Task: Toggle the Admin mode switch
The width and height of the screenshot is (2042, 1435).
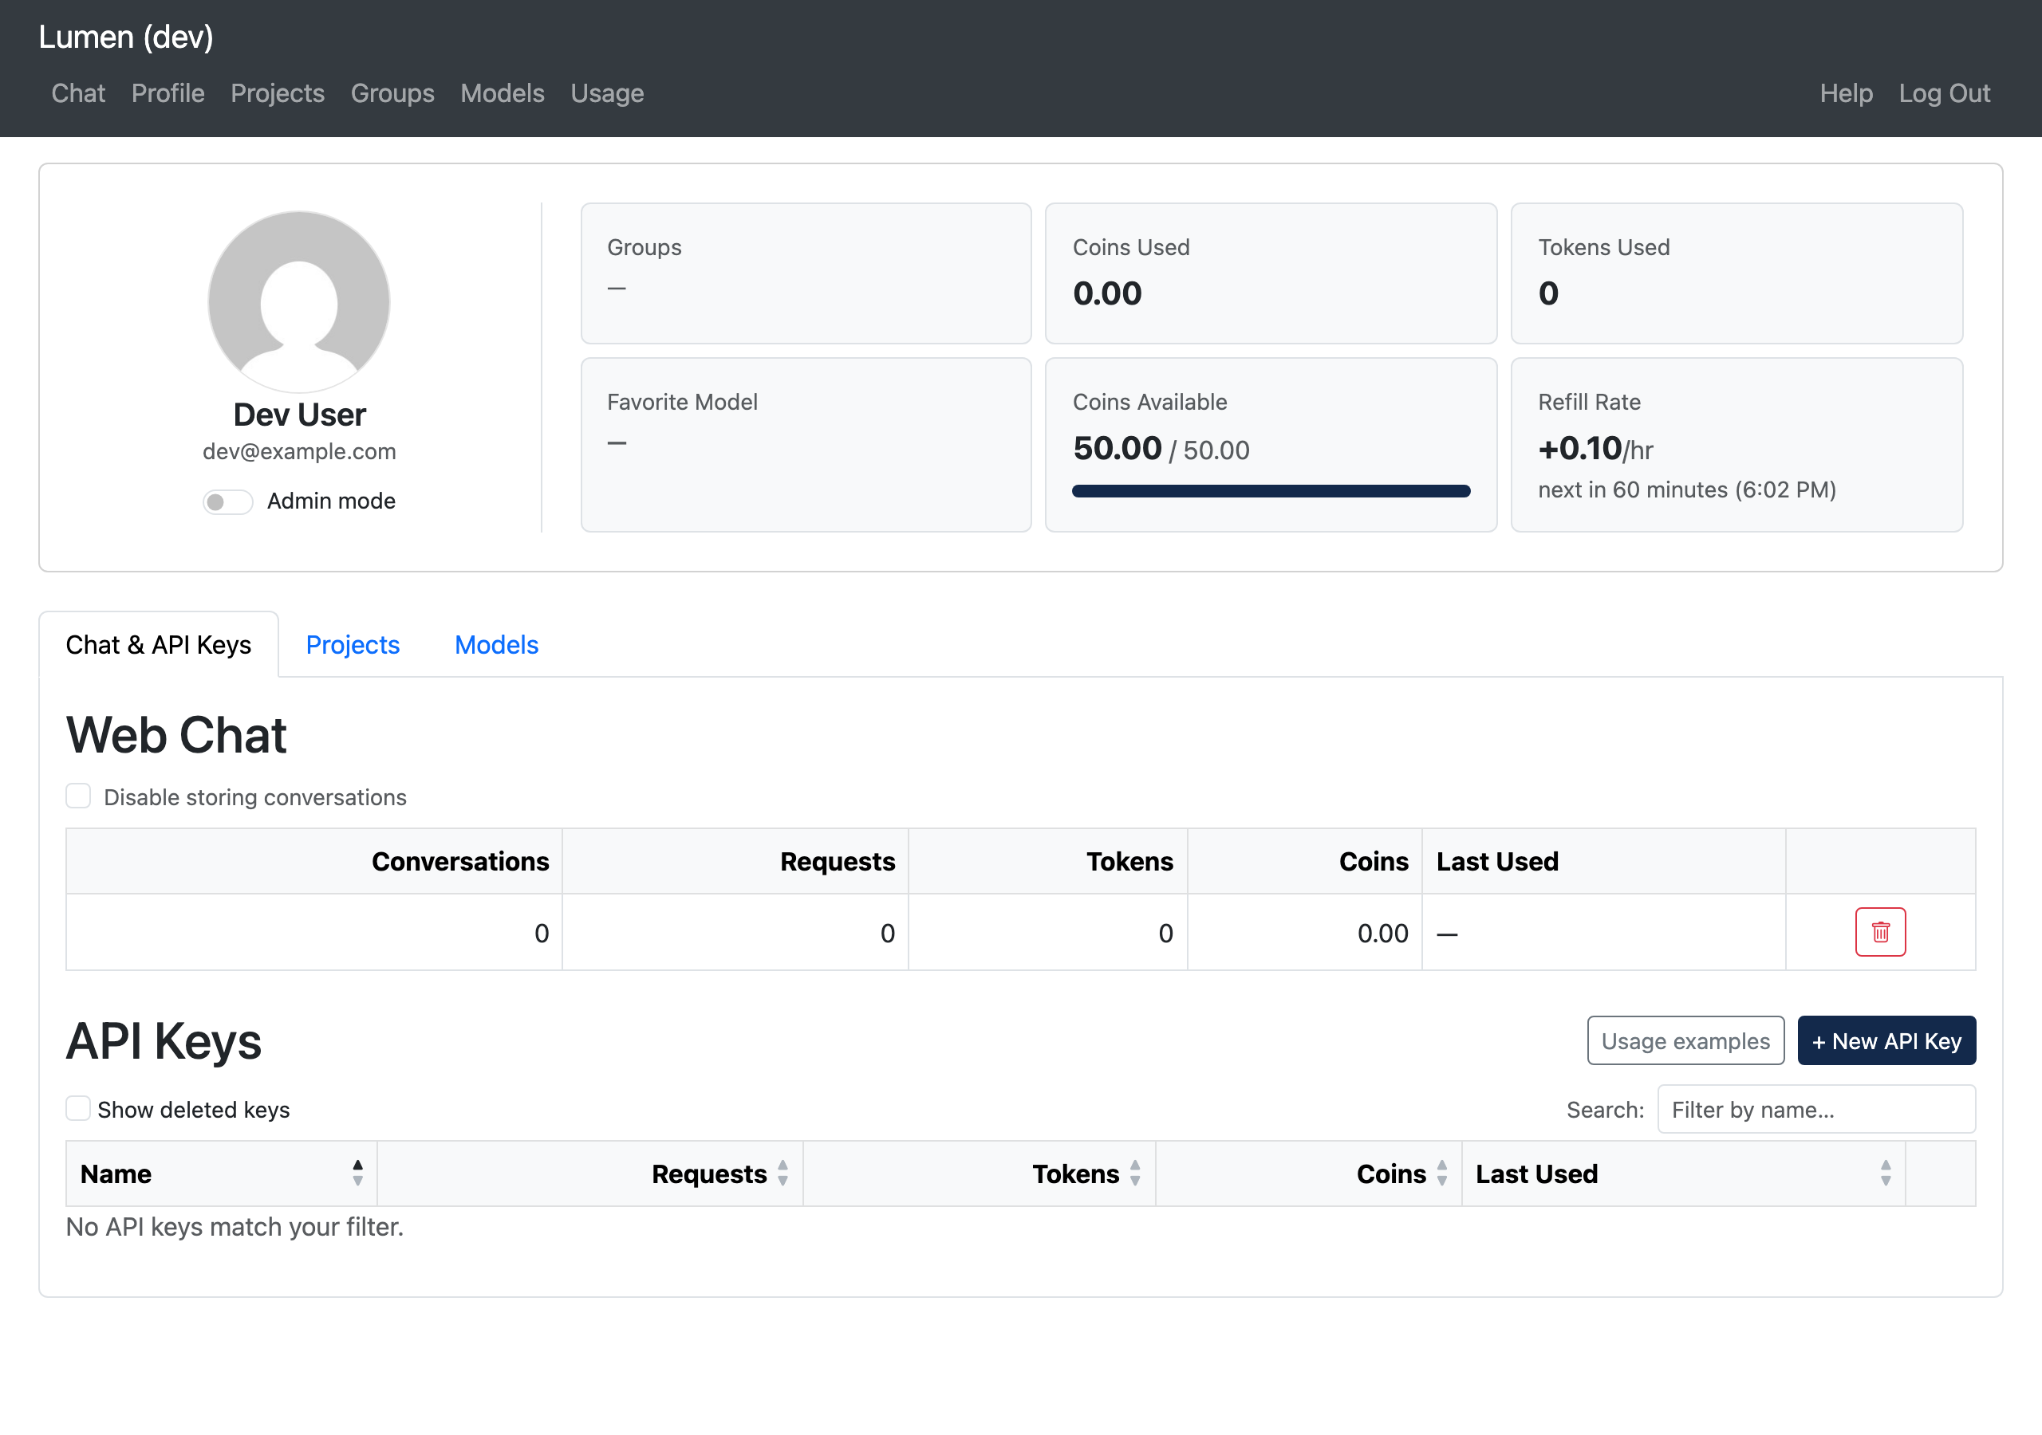Action: click(x=227, y=501)
